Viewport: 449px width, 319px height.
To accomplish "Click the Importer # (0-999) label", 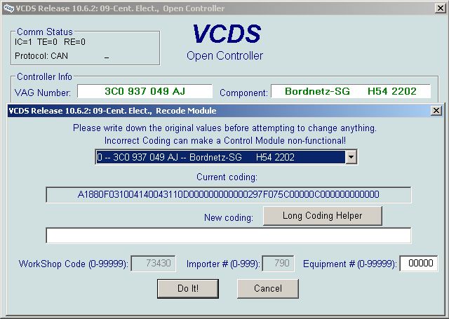I will click(x=223, y=264).
